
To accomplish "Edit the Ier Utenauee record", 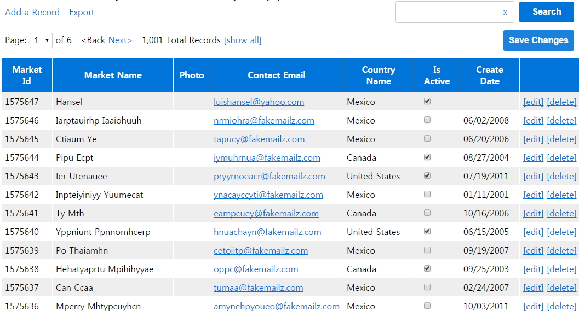I will 533,177.
